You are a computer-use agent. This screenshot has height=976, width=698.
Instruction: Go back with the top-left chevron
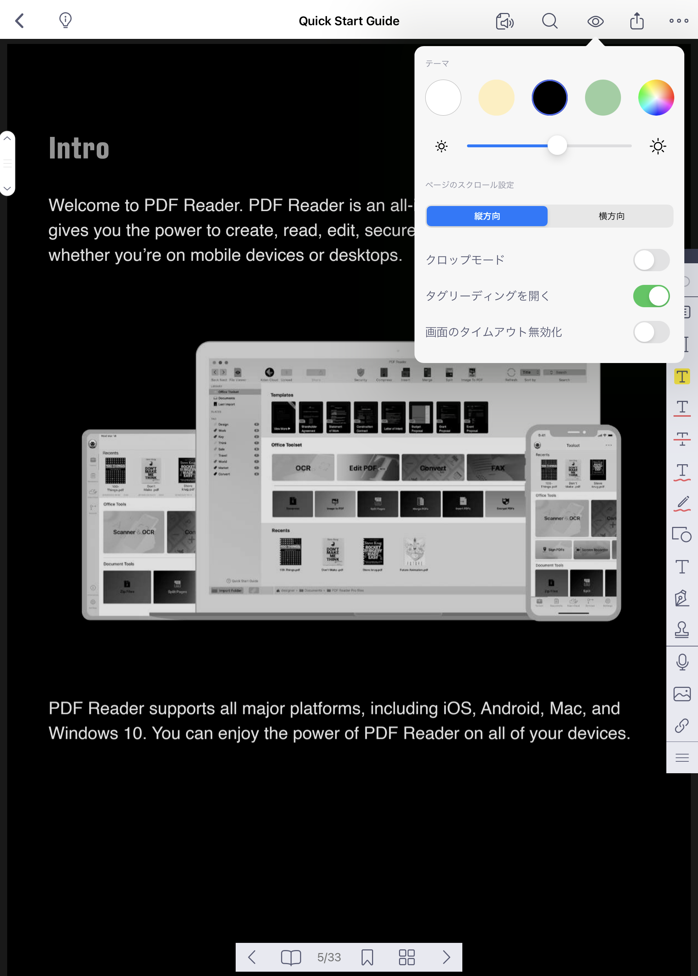[x=19, y=20]
